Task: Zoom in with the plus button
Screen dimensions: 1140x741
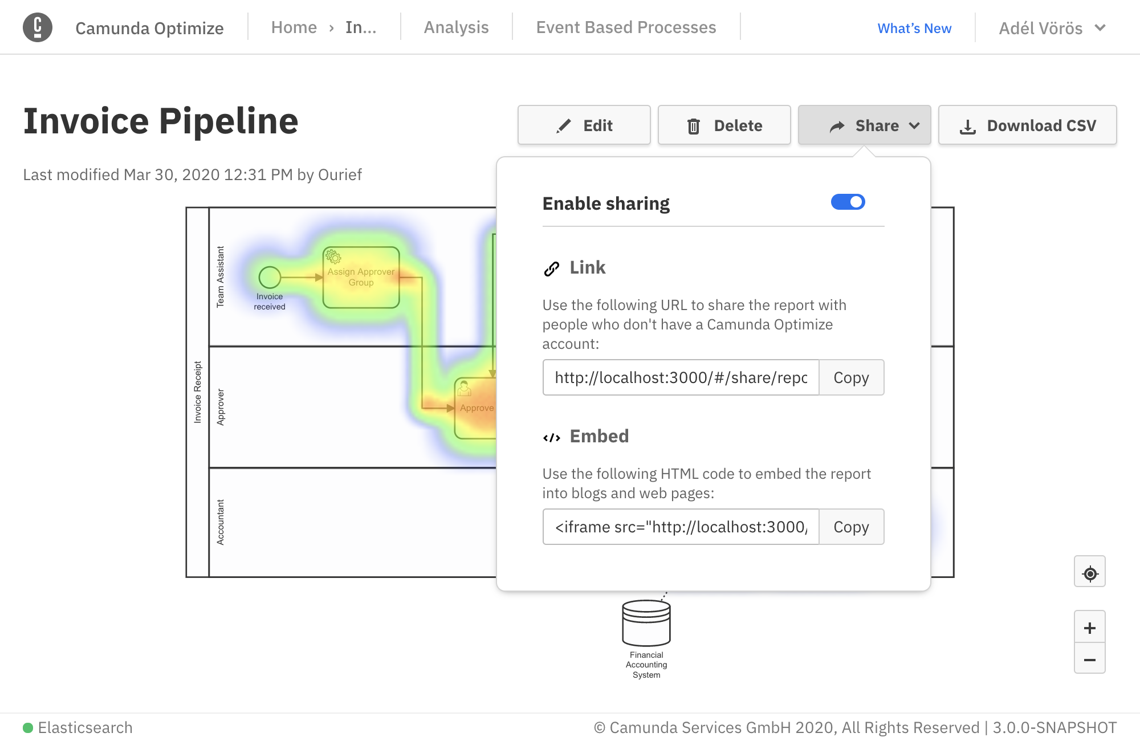Action: click(1089, 628)
